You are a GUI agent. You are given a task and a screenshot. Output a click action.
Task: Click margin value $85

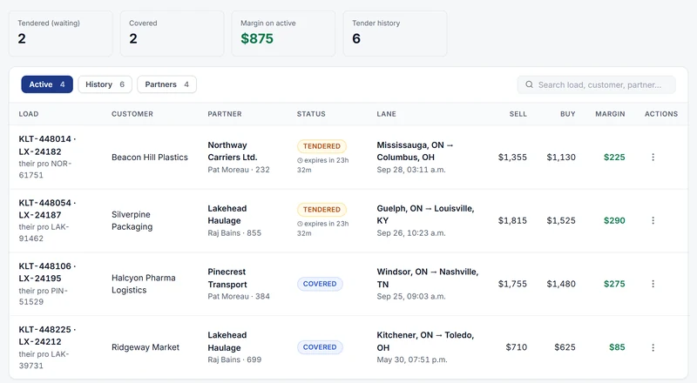(x=617, y=347)
